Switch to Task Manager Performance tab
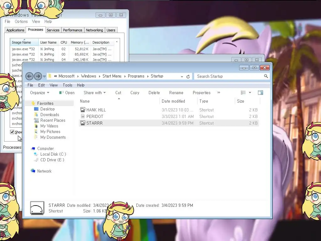This screenshot has width=321, height=241. tap(72, 30)
